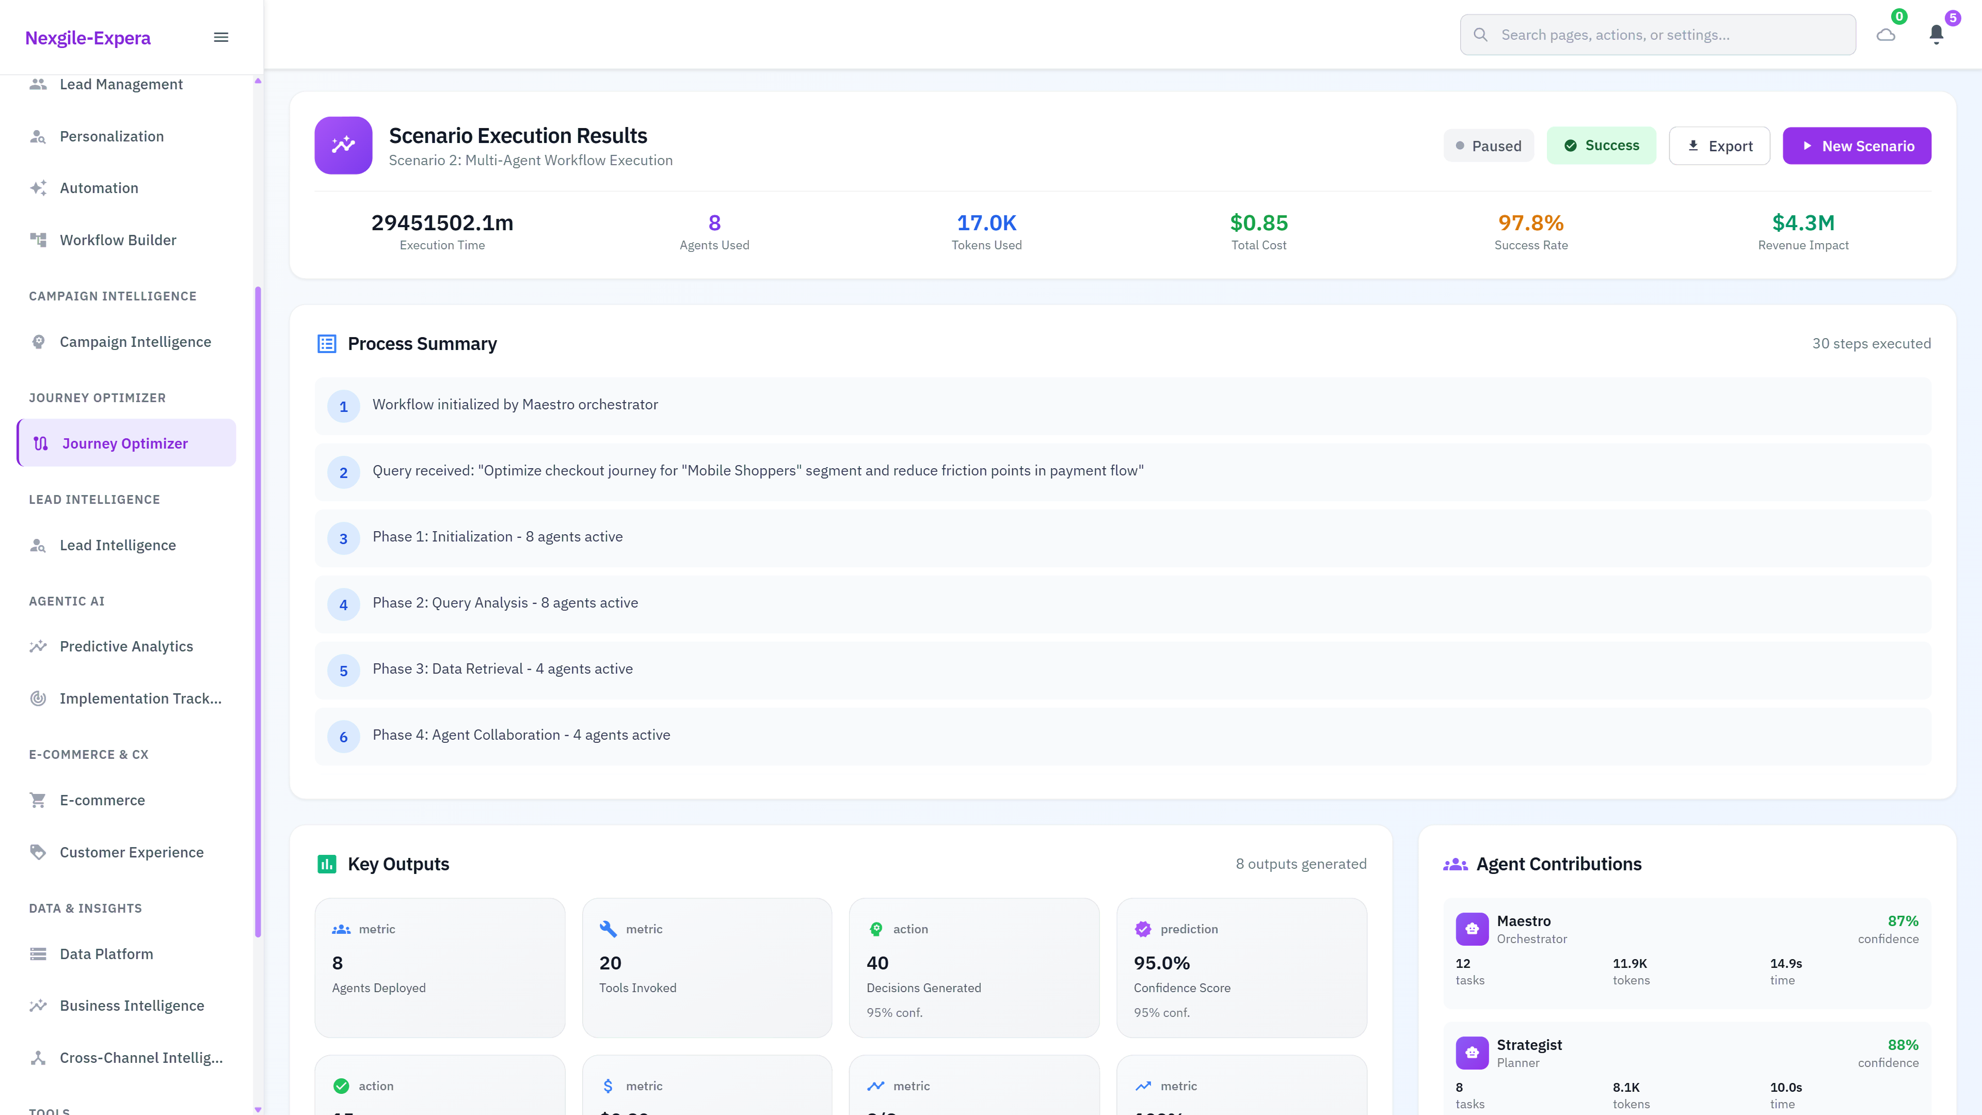
Task: Open the hamburger menu next to Nexgile-Expera
Action: pyautogui.click(x=221, y=36)
